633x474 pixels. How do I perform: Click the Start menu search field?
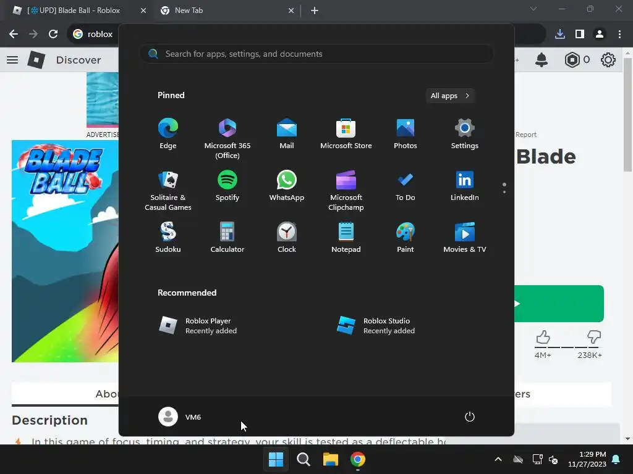click(x=316, y=54)
